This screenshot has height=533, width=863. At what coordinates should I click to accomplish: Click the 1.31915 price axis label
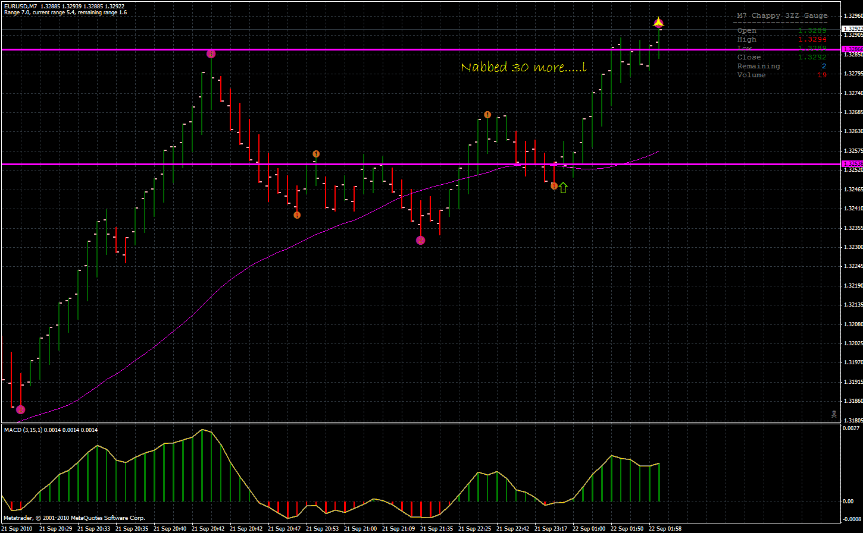pos(853,382)
